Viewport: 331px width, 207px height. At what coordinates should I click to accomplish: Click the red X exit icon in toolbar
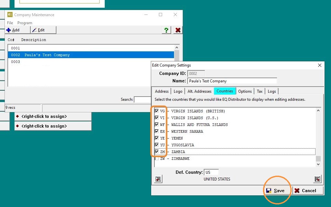178,30
